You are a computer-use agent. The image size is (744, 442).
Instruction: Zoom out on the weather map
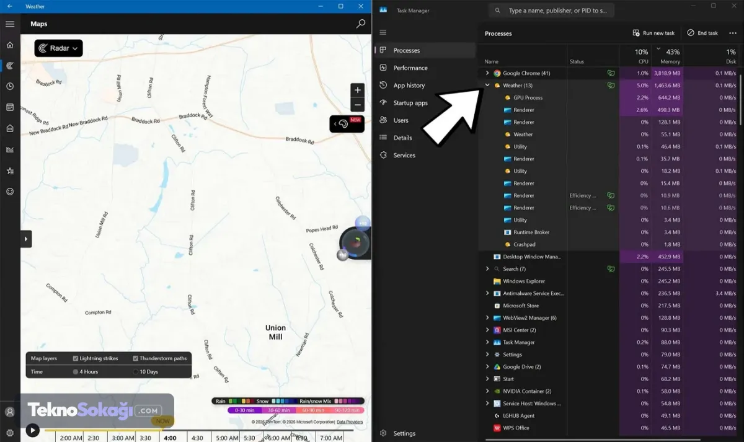coord(358,105)
